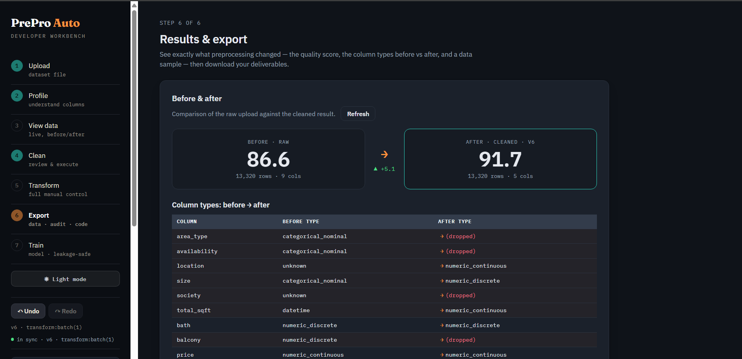This screenshot has height=359, width=742.
Task: Click the location column name
Action: [x=190, y=266]
